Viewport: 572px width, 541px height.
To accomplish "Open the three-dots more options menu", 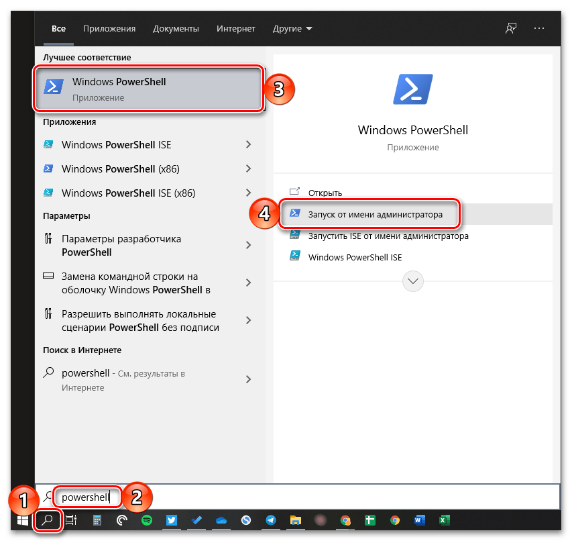I will click(539, 29).
